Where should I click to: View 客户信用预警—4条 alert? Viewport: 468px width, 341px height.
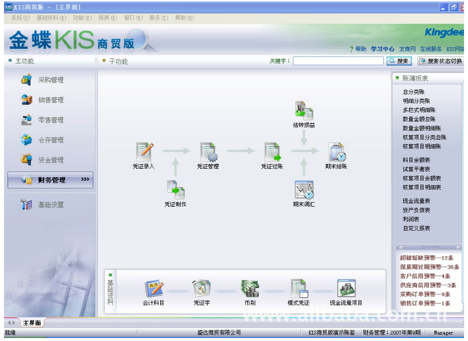(425, 276)
